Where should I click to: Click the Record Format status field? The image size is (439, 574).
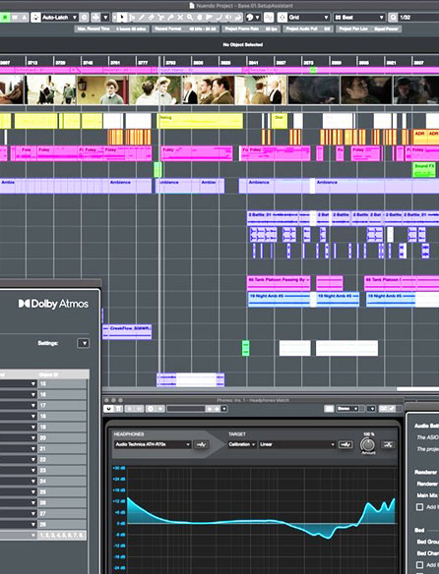coord(186,29)
